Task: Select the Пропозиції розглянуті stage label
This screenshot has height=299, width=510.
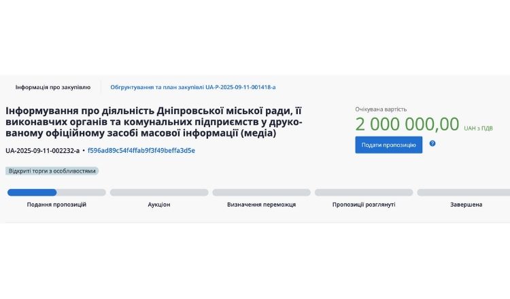Action: coord(364,205)
